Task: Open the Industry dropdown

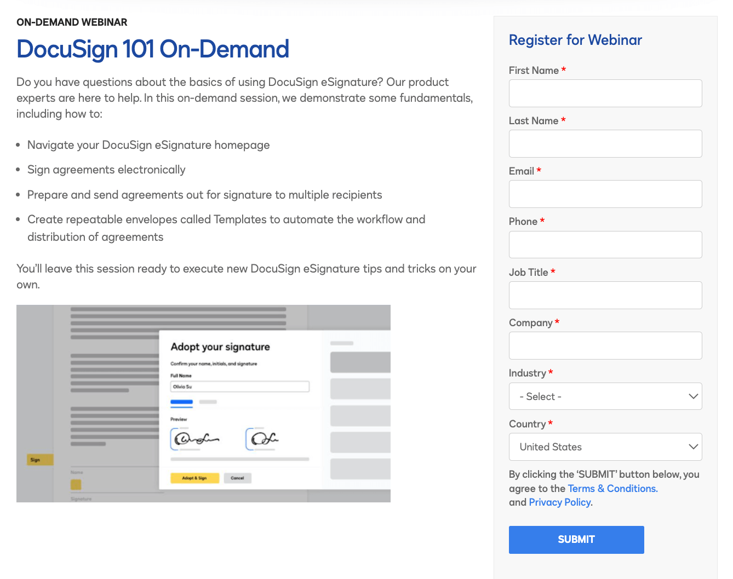Action: pyautogui.click(x=605, y=396)
